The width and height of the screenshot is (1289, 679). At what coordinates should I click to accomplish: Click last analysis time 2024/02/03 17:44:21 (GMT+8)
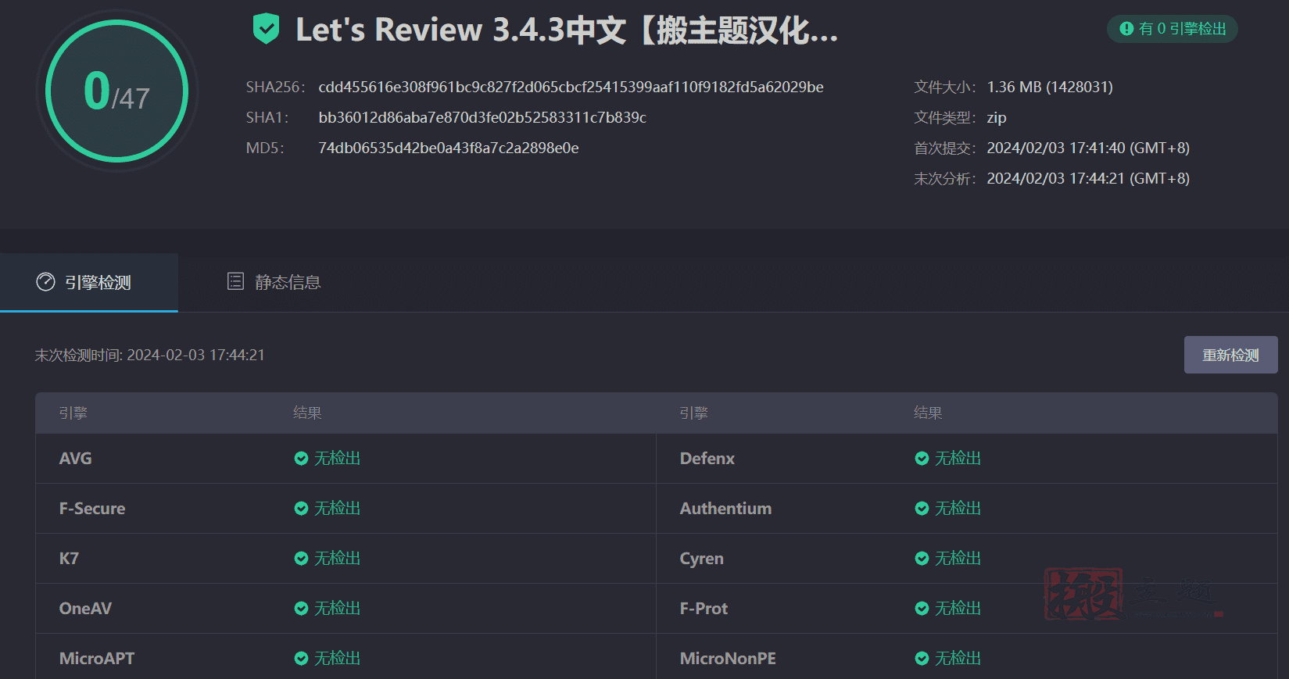tap(1088, 178)
